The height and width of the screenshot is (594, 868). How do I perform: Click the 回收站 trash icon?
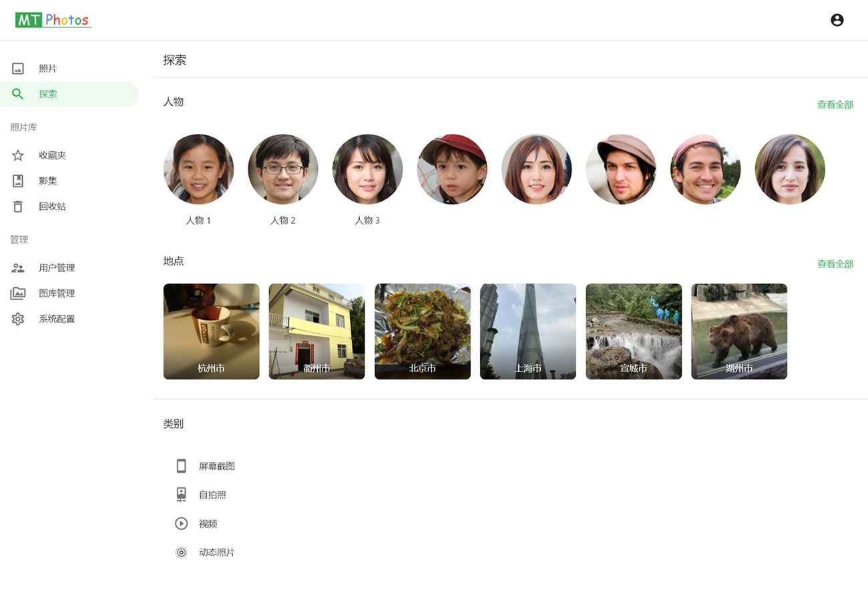pos(18,207)
